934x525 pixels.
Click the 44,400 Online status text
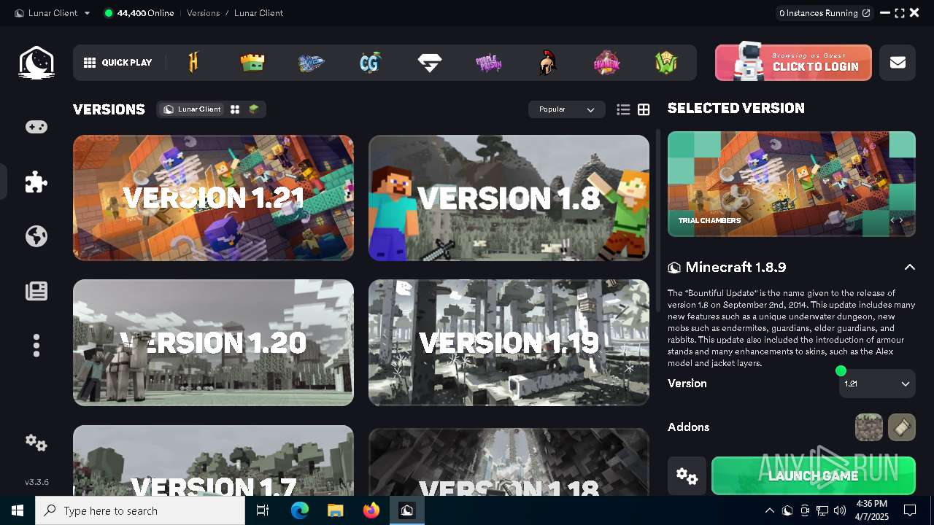point(145,13)
